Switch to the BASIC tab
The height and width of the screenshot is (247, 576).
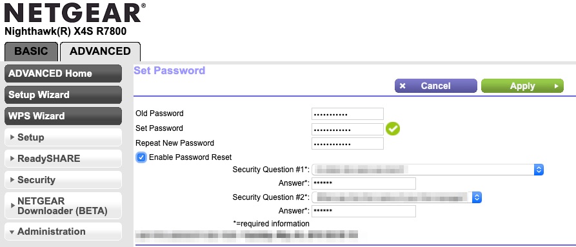[31, 52]
